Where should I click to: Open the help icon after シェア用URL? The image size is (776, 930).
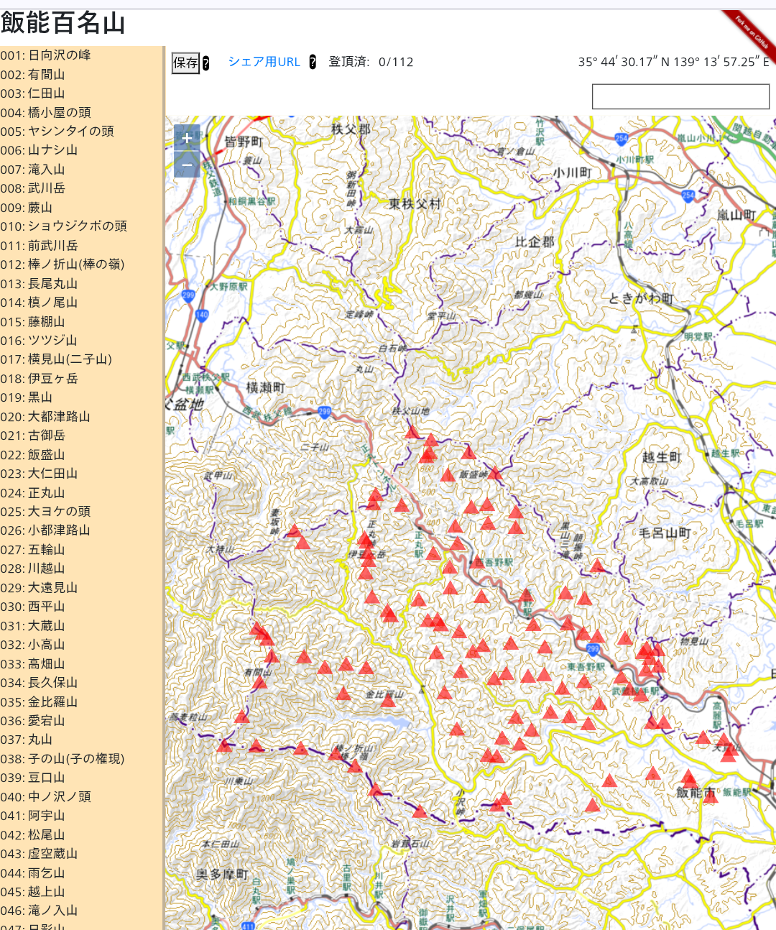313,63
